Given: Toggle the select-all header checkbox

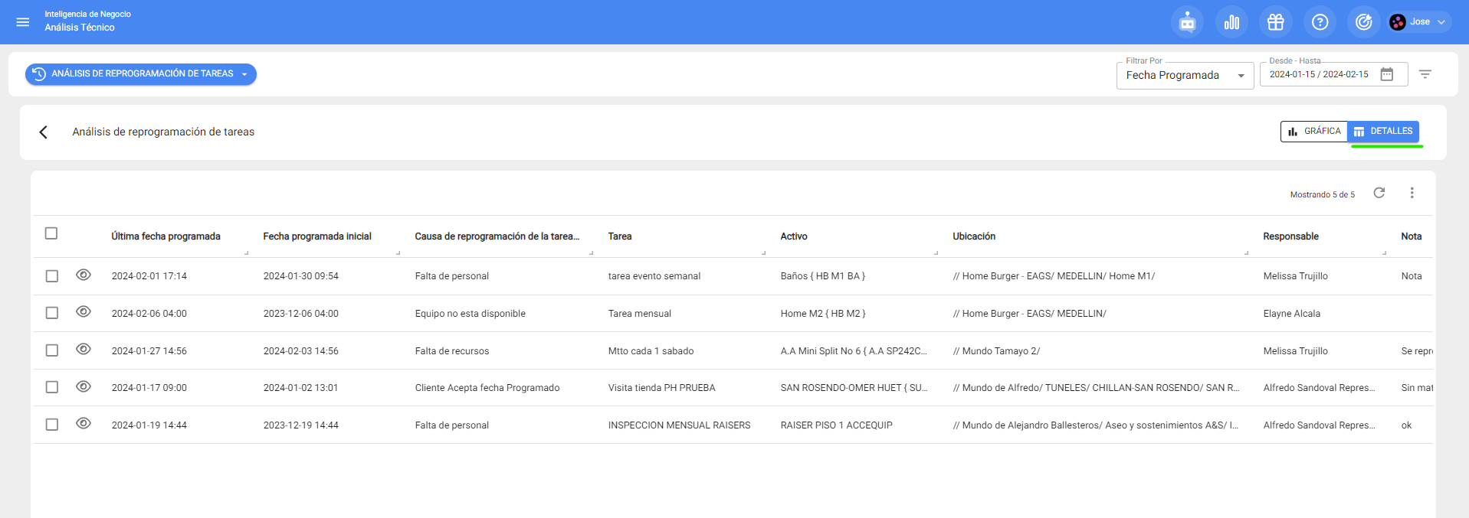Looking at the screenshot, I should pos(51,233).
